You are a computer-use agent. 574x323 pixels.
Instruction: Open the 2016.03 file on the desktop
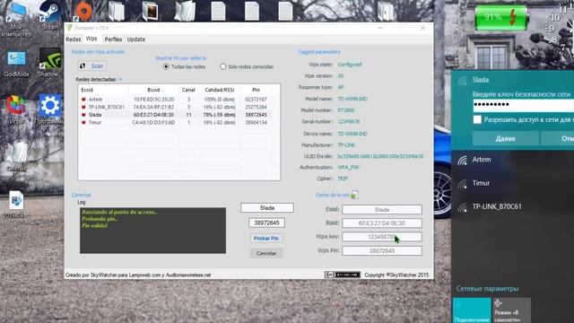tap(15, 205)
